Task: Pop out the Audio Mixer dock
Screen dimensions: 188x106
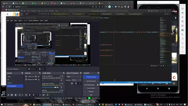Action: 64,73
